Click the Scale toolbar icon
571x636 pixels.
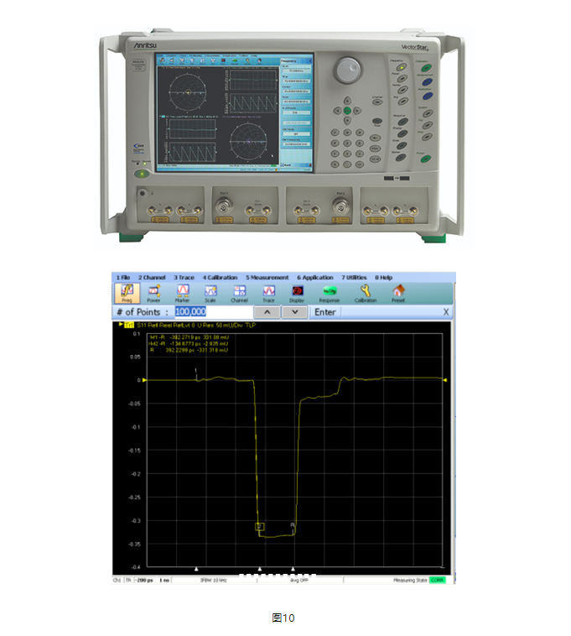coord(210,291)
